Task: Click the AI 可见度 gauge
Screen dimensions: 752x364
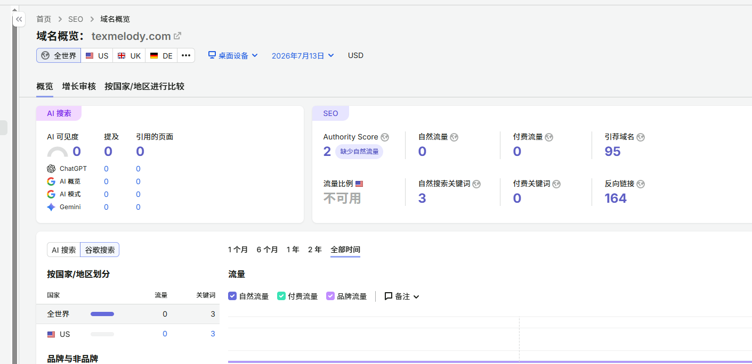Action: tap(58, 152)
